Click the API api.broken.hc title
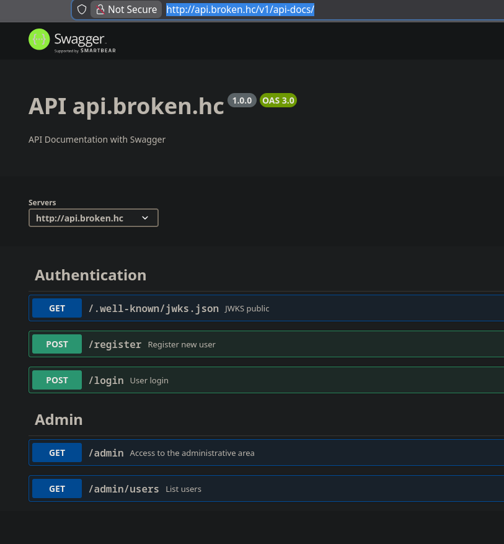The width and height of the screenshot is (504, 544). pyautogui.click(x=126, y=107)
